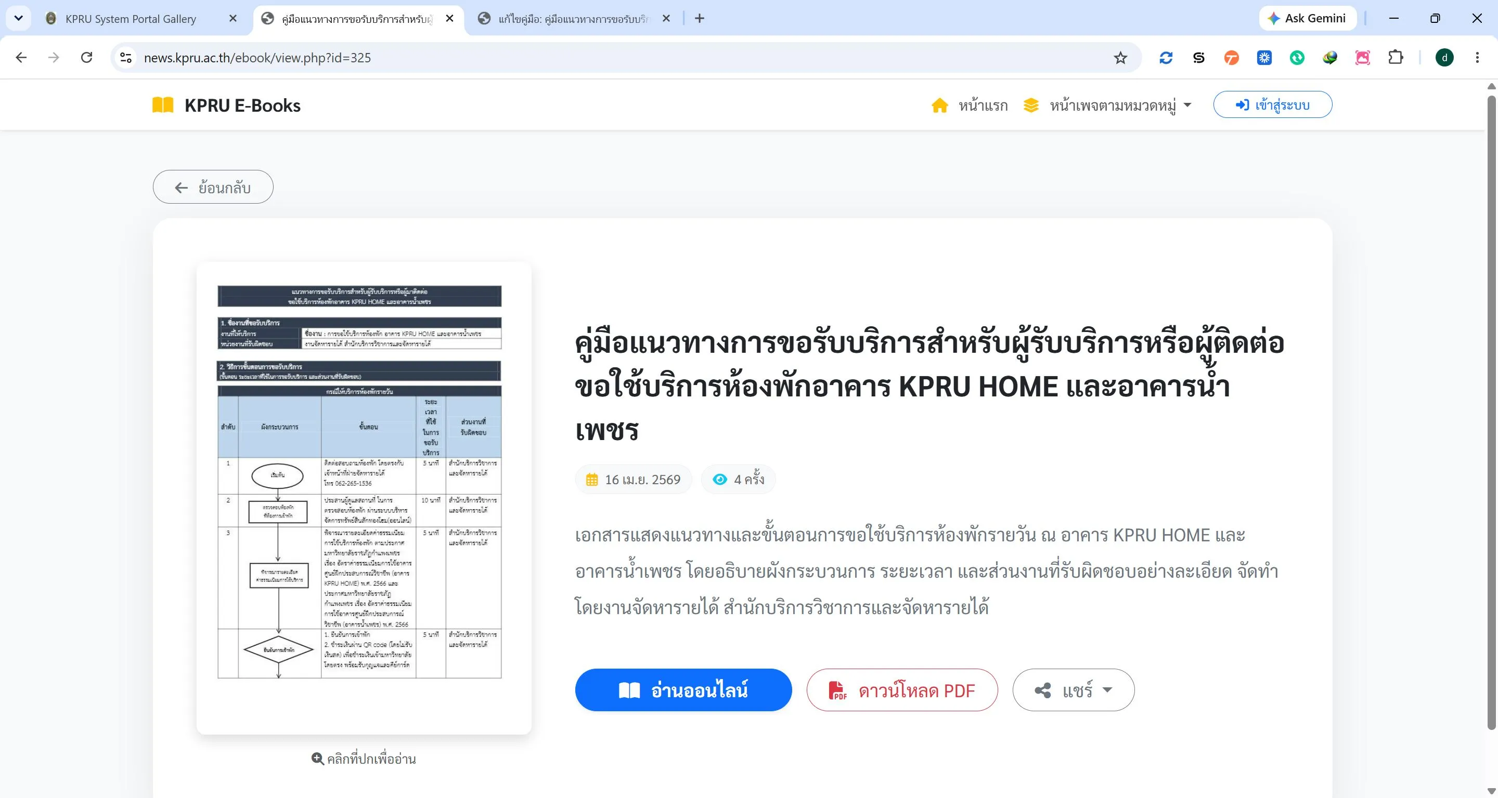
Task: Click the Ask Gemini button
Action: point(1307,19)
